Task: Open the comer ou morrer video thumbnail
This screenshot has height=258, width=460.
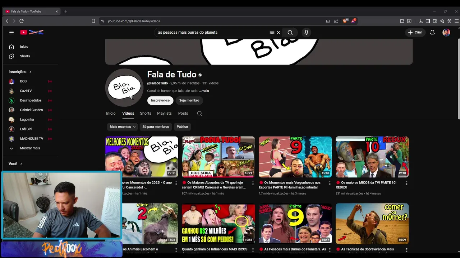Action: coord(372,224)
